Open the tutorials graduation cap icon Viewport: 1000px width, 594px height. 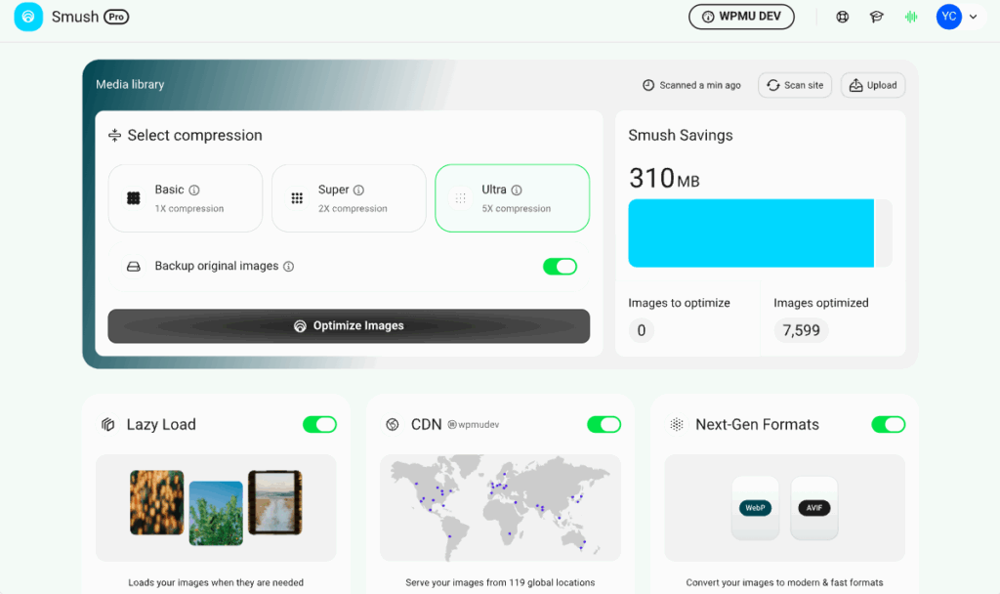coord(877,18)
